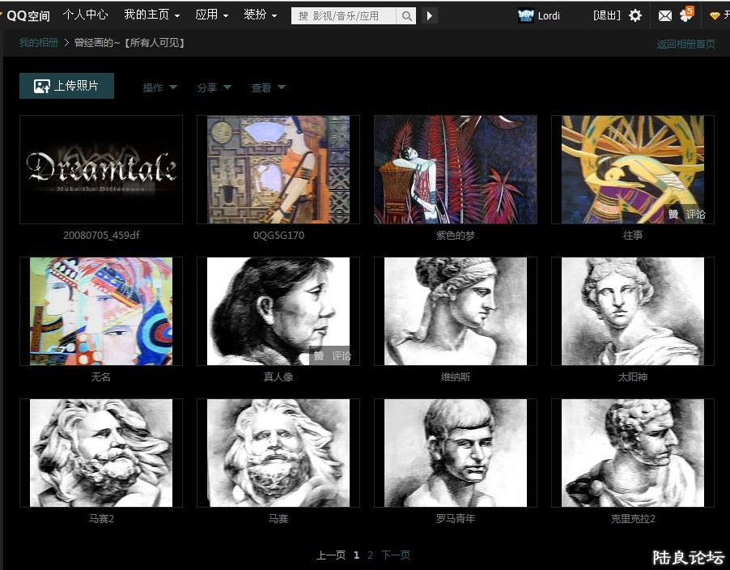Click the play arrow next to search
Viewport: 730px width, 570px height.
[x=430, y=15]
